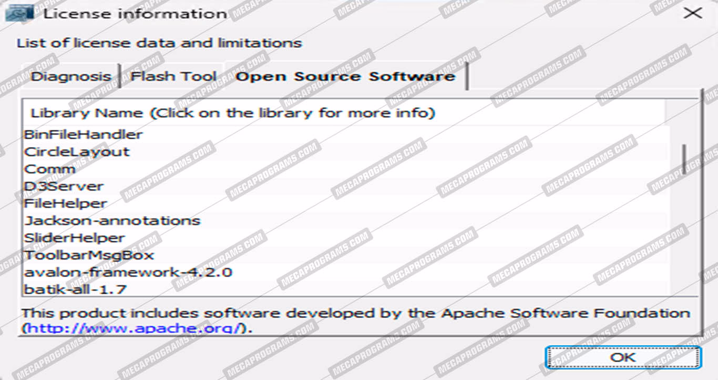718x380 pixels.
Task: Switch to the Diagnosis tab
Action: [70, 77]
